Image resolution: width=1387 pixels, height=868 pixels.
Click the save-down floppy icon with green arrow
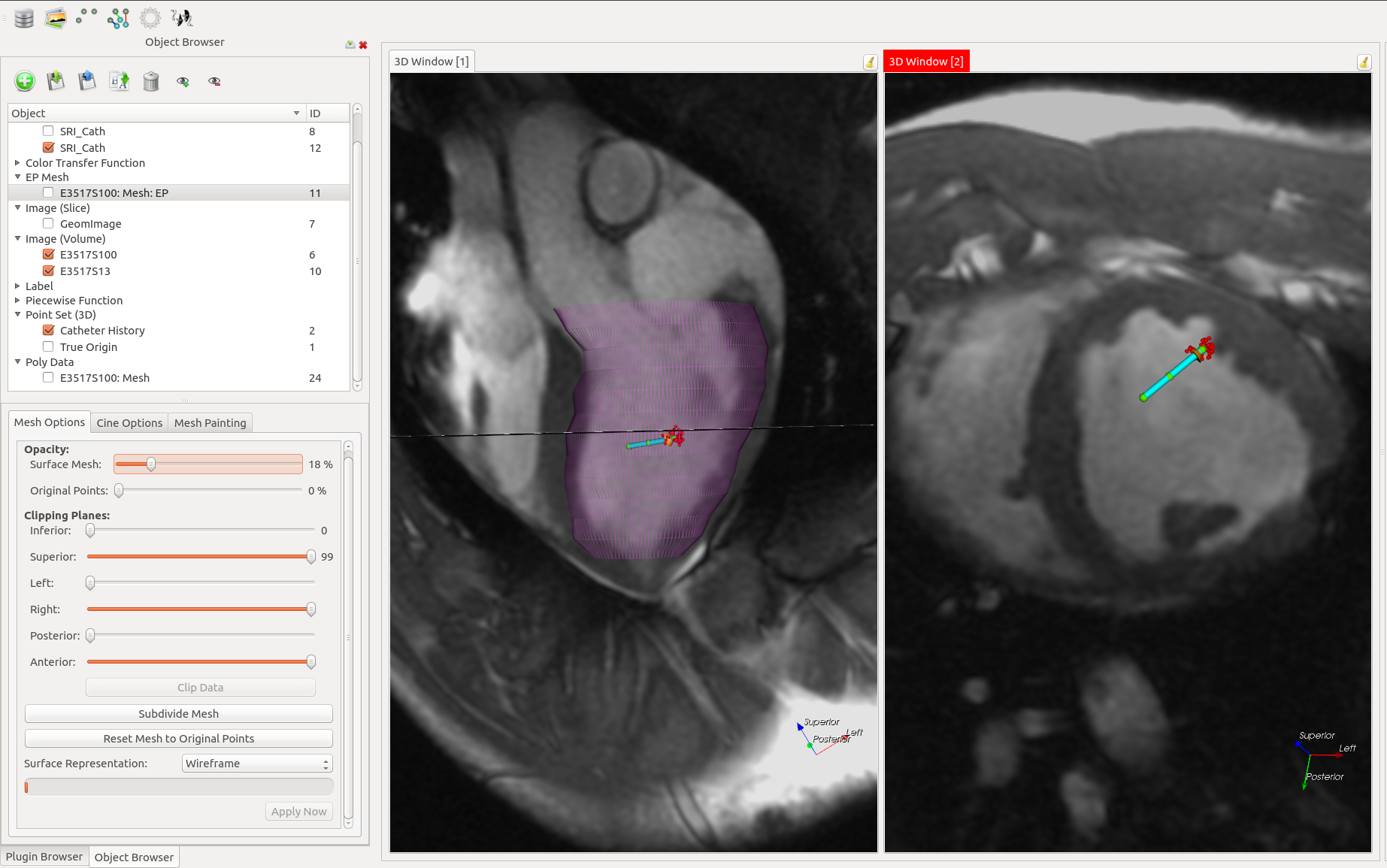pyautogui.click(x=56, y=81)
